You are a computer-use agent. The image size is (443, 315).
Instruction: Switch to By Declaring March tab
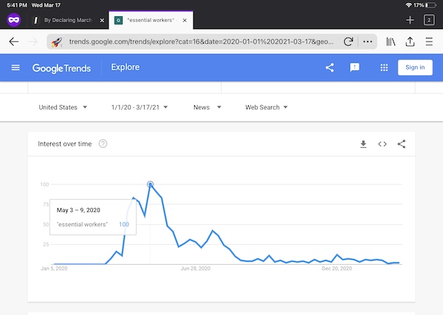[x=68, y=20]
